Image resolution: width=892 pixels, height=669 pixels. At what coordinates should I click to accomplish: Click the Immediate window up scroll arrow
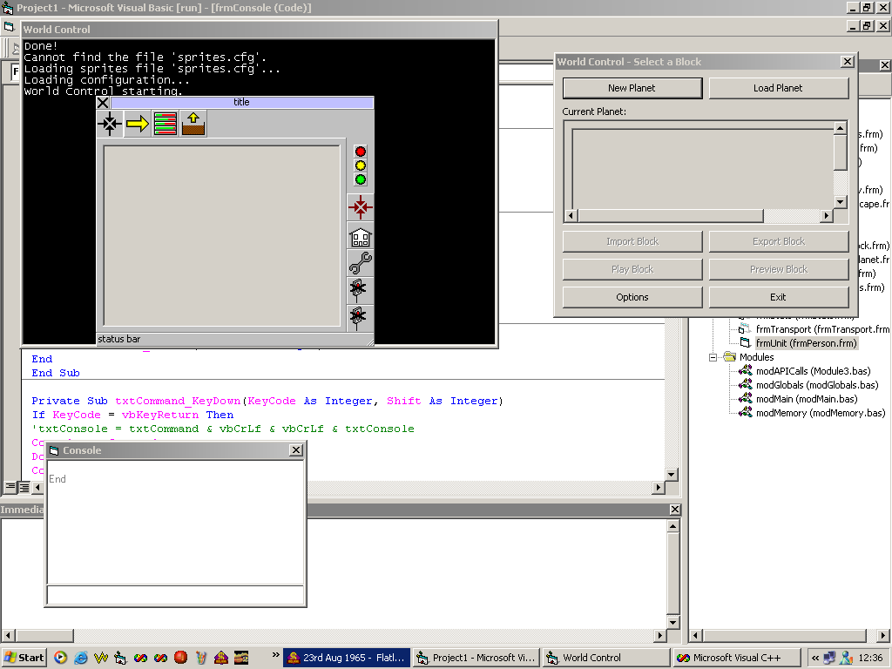pyautogui.click(x=672, y=526)
